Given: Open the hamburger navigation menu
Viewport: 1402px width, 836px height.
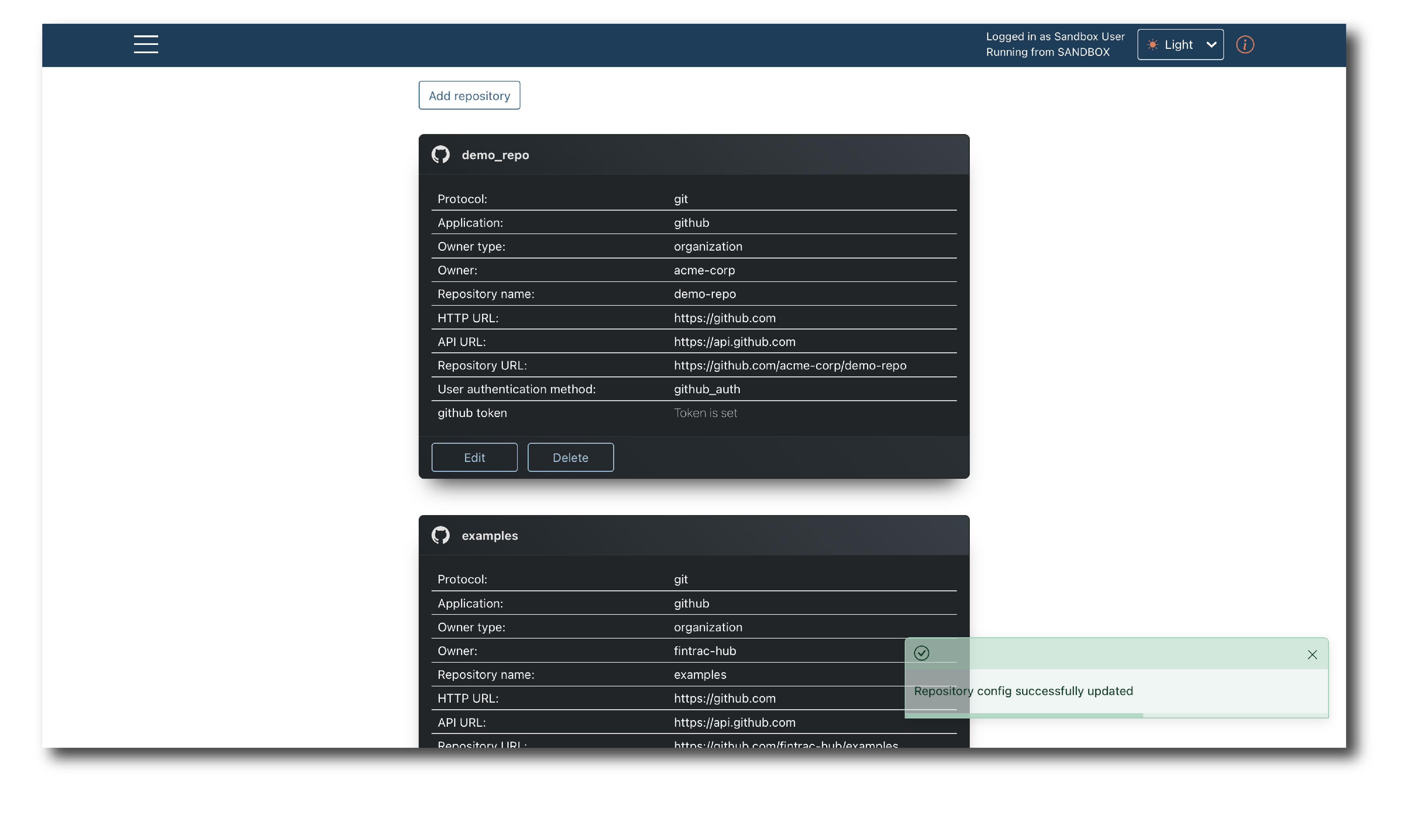Looking at the screenshot, I should [x=146, y=44].
